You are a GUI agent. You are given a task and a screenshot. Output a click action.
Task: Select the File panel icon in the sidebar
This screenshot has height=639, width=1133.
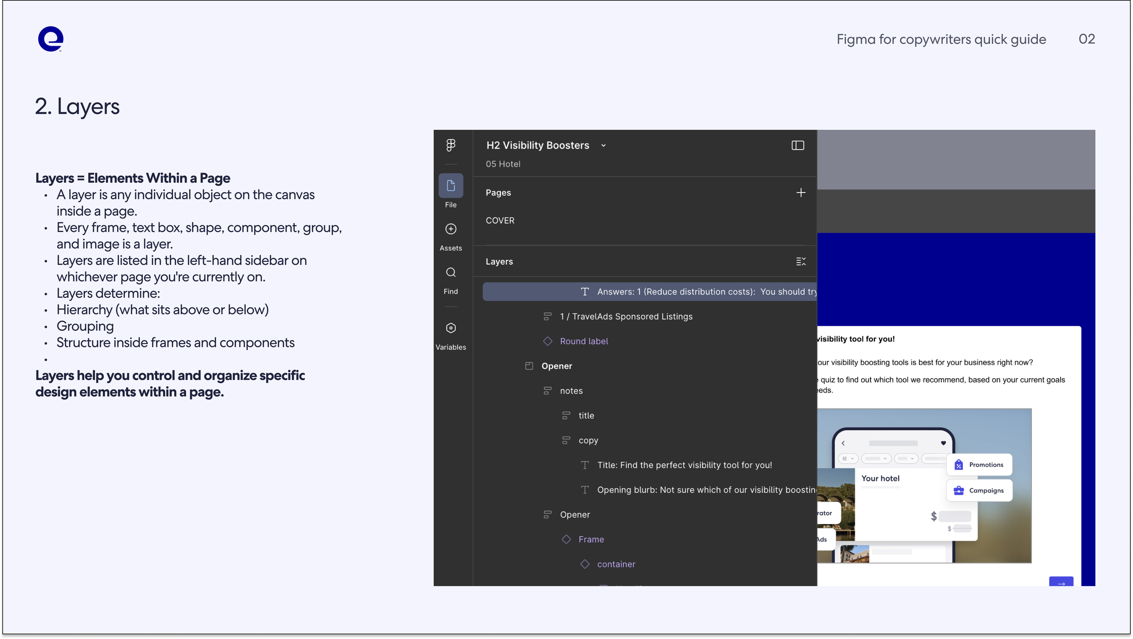pos(450,185)
